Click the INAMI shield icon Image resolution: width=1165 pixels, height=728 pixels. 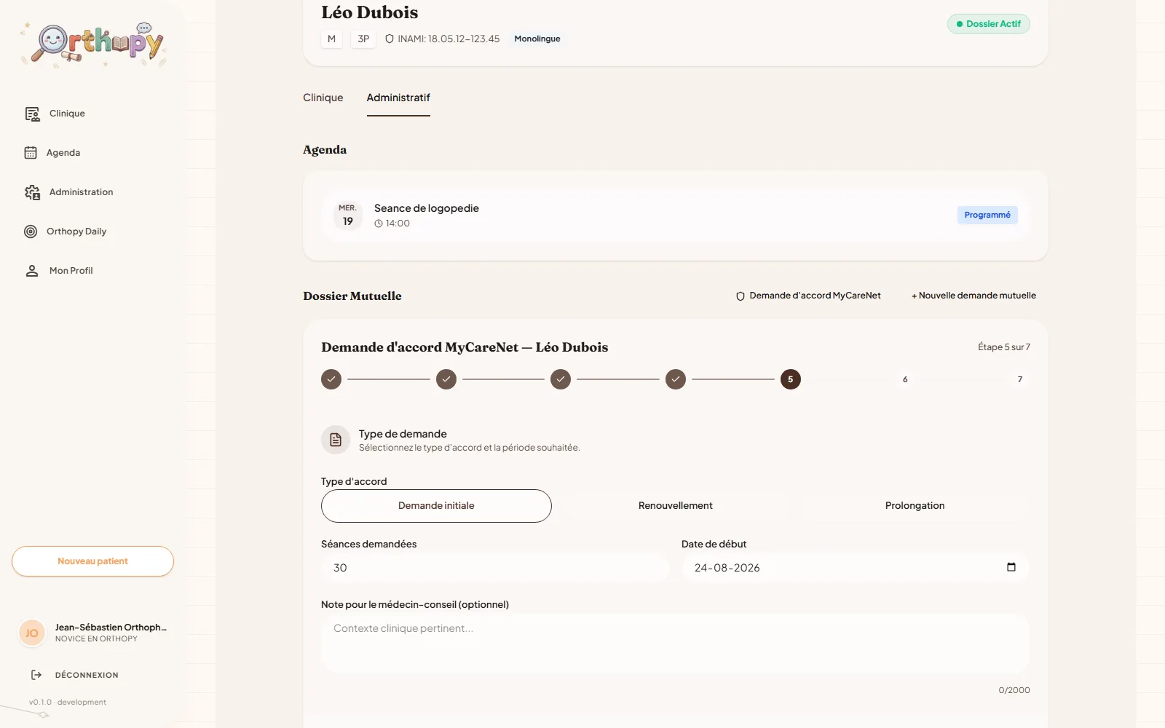pyautogui.click(x=390, y=39)
